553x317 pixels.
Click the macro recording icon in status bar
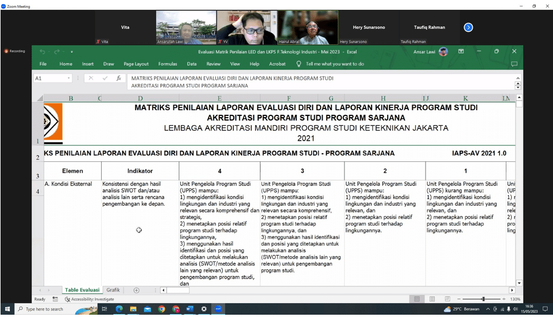click(x=55, y=299)
